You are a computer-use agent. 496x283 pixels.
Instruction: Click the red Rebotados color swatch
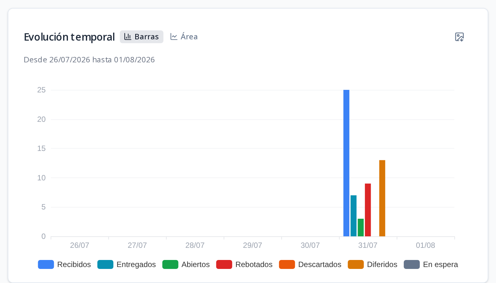224,264
